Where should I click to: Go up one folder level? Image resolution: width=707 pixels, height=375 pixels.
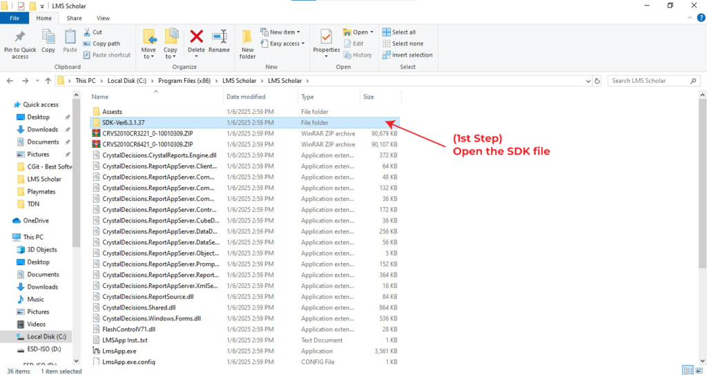(48, 81)
